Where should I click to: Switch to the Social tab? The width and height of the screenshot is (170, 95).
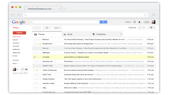pos(76,34)
